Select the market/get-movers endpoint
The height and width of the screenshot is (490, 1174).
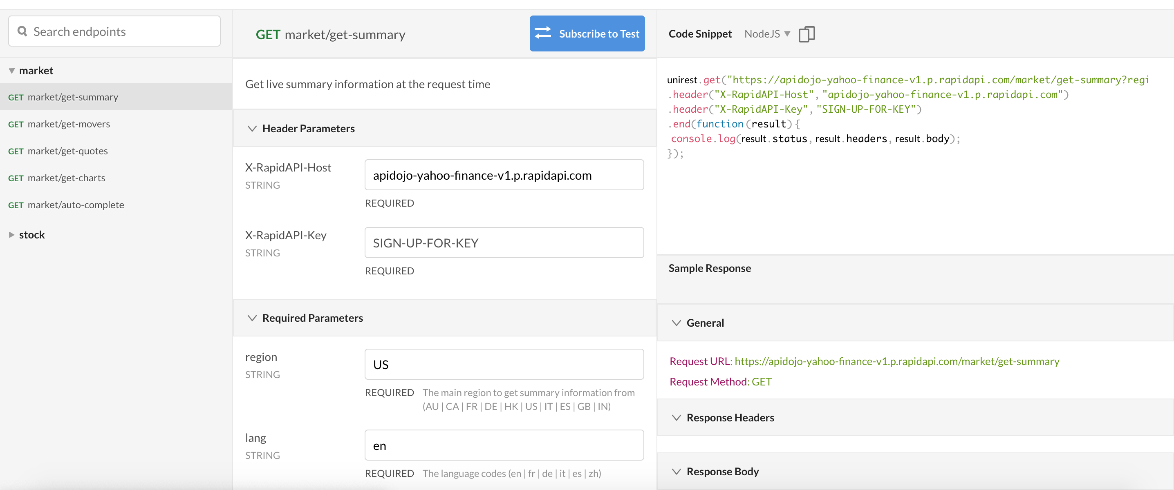point(68,124)
